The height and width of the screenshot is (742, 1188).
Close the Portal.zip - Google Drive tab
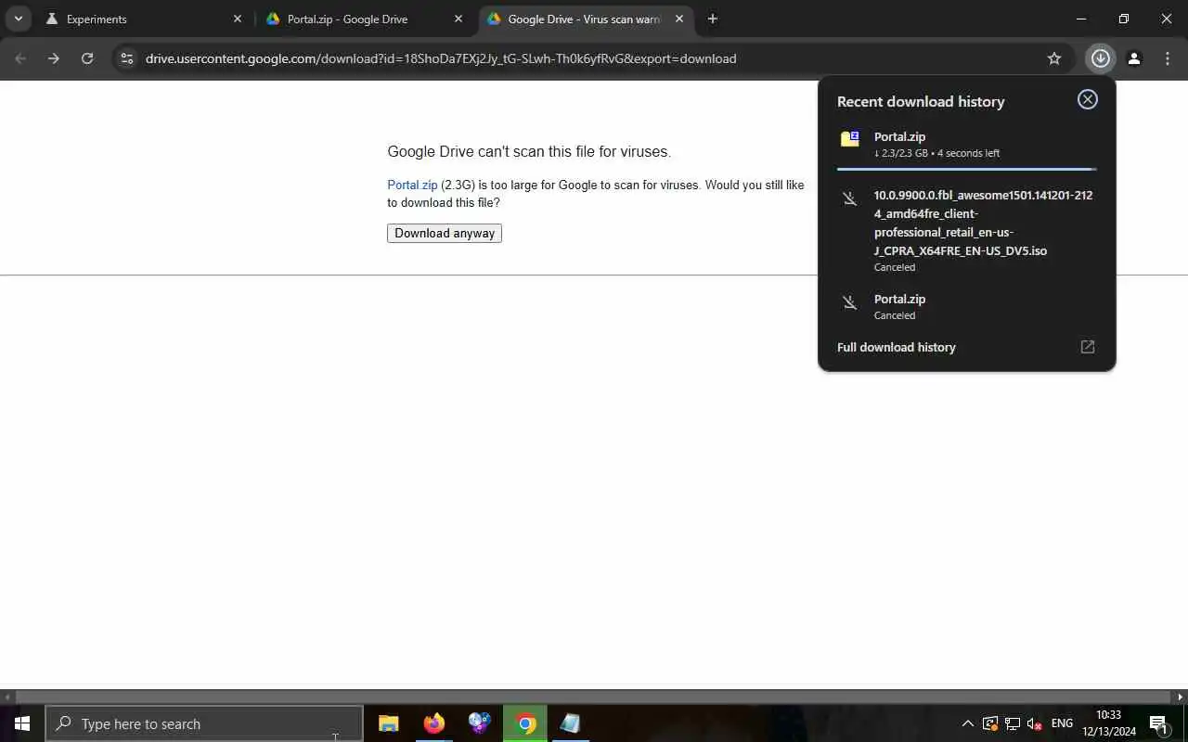coord(458,19)
